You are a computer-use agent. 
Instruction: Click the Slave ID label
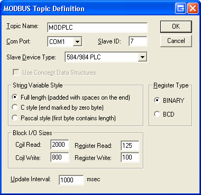tap(109, 41)
